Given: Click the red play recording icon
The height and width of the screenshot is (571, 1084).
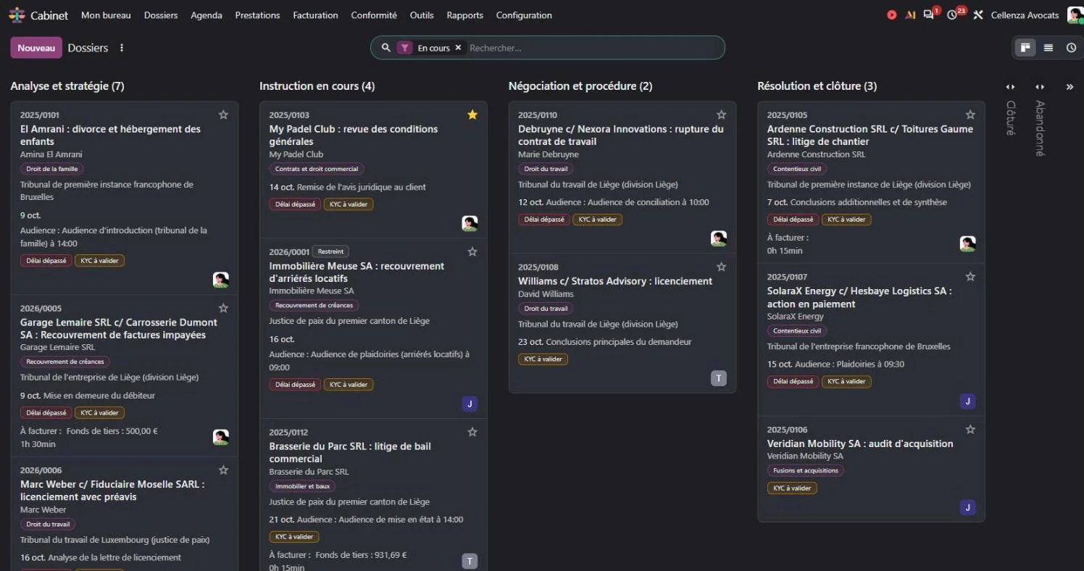Looking at the screenshot, I should [891, 14].
